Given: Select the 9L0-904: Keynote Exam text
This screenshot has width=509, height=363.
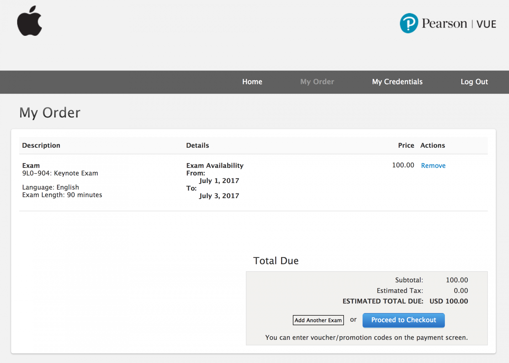Looking at the screenshot, I should point(60,173).
